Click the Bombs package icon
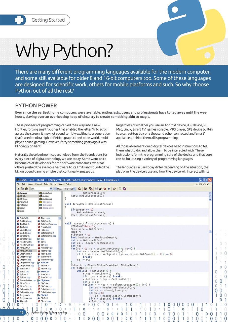This screenshot has width=228, height=322. pyautogui.click(x=18, y=193)
